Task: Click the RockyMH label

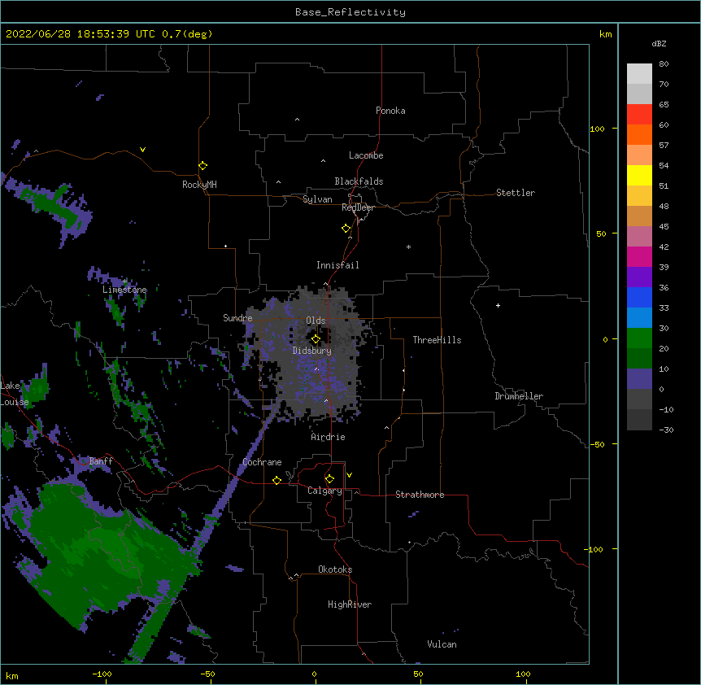Action: click(199, 185)
